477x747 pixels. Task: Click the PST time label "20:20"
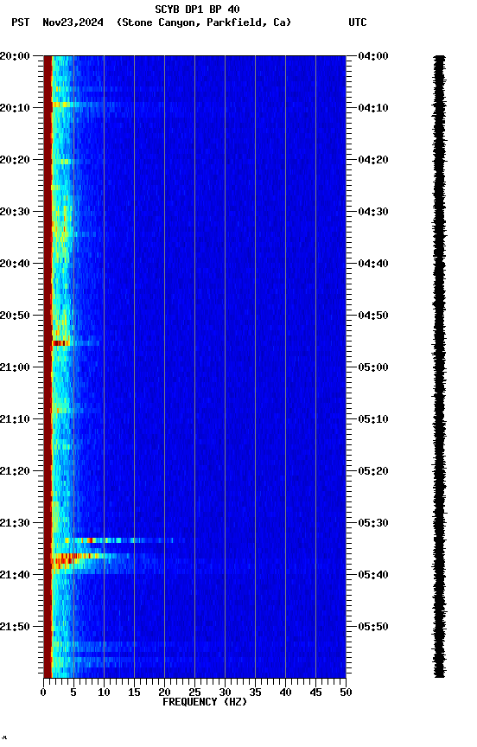pyautogui.click(x=15, y=160)
